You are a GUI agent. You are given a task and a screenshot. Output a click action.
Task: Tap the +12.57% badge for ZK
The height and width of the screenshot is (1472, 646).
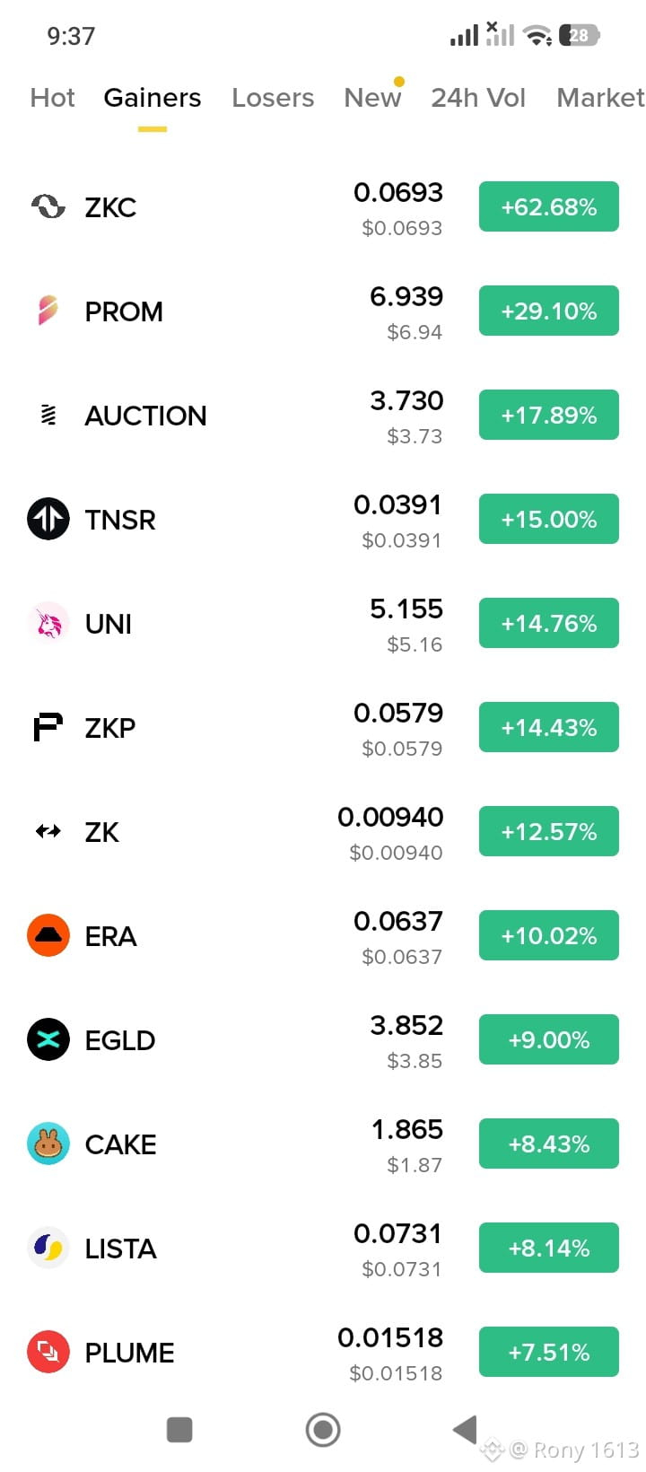(549, 831)
